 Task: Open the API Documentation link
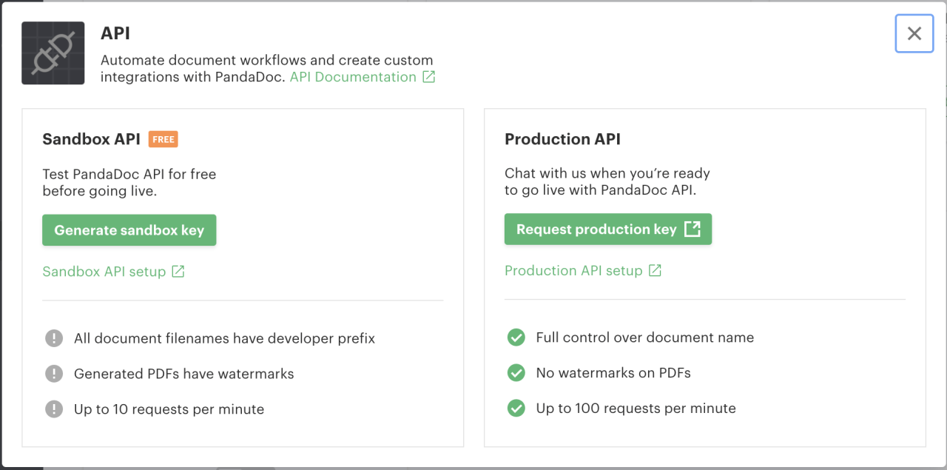tap(353, 77)
